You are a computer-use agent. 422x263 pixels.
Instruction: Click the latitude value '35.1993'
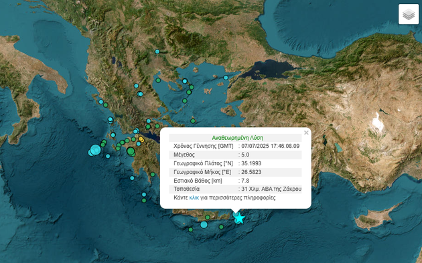click(251, 163)
